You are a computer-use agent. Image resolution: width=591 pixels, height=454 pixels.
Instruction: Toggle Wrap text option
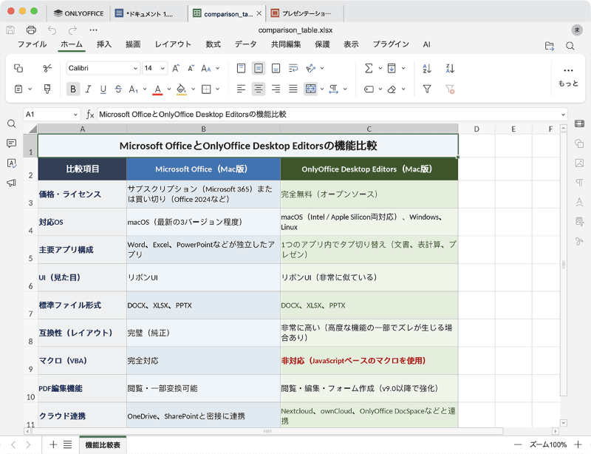(x=293, y=68)
